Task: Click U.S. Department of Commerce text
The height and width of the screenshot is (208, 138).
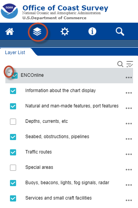Action: [x=54, y=18]
